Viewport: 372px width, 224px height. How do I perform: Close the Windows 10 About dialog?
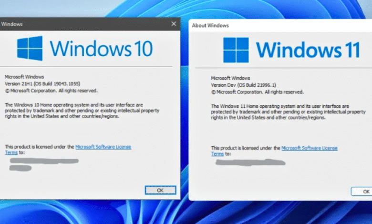click(173, 23)
